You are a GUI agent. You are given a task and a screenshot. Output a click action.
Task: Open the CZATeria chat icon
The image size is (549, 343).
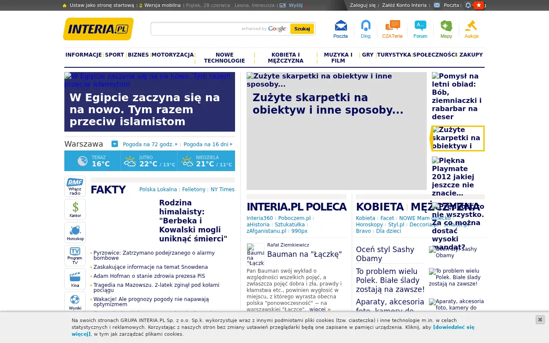coord(392,29)
